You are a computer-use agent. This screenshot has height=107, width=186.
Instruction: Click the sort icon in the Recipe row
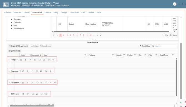(30, 60)
